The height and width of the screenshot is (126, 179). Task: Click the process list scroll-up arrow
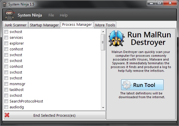click(103, 32)
